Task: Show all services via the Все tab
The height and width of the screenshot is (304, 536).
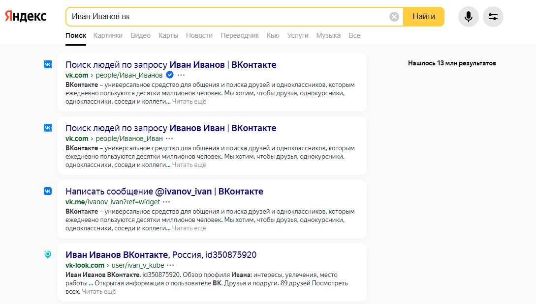Action: click(354, 35)
